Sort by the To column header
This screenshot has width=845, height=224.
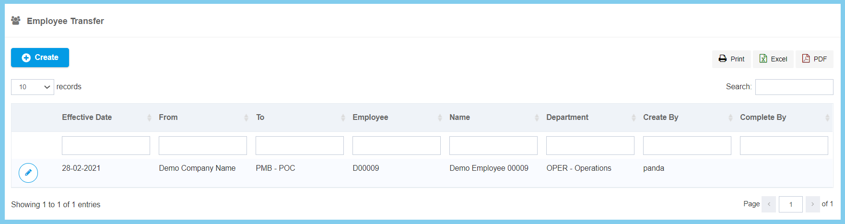tap(260, 118)
